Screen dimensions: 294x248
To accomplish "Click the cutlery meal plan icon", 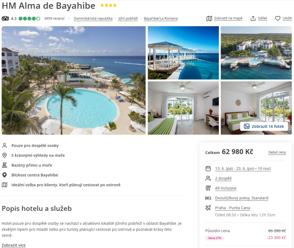I will [x=208, y=188].
